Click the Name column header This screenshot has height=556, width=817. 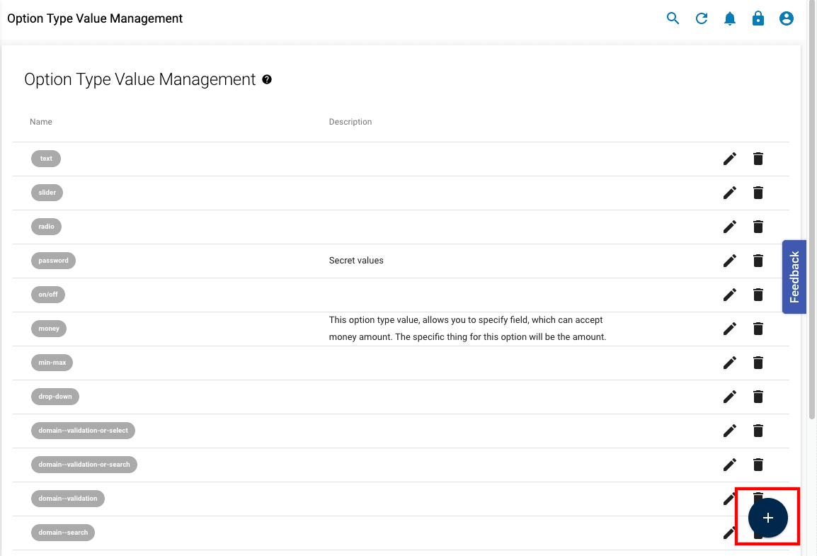click(x=41, y=122)
